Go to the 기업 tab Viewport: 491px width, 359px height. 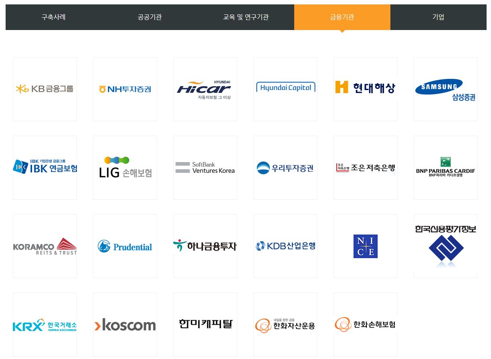[x=438, y=17]
